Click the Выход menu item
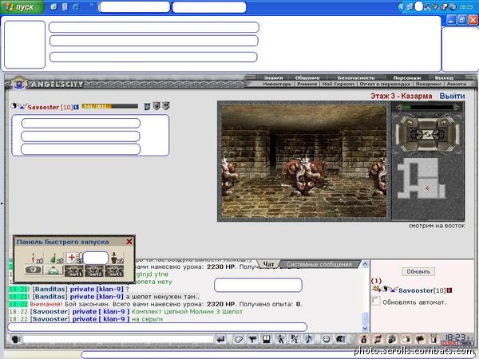Image resolution: width=479 pixels, height=359 pixels. click(x=444, y=78)
